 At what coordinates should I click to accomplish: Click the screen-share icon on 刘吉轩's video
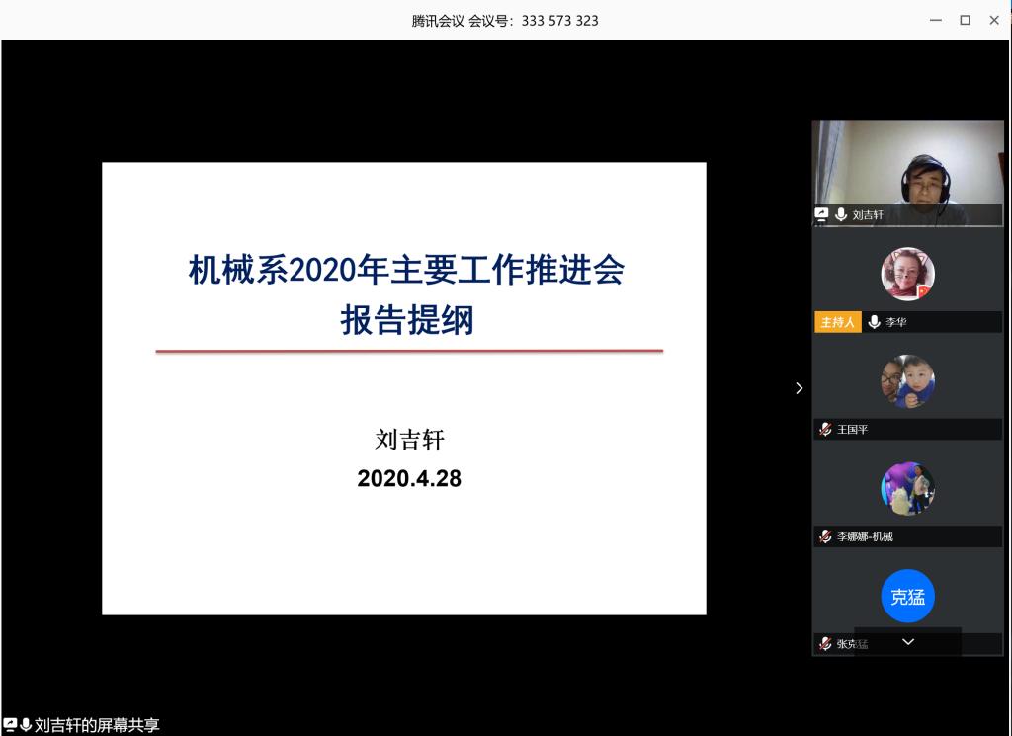pyautogui.click(x=821, y=214)
